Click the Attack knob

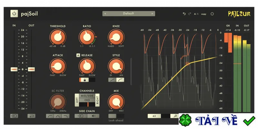58,66
